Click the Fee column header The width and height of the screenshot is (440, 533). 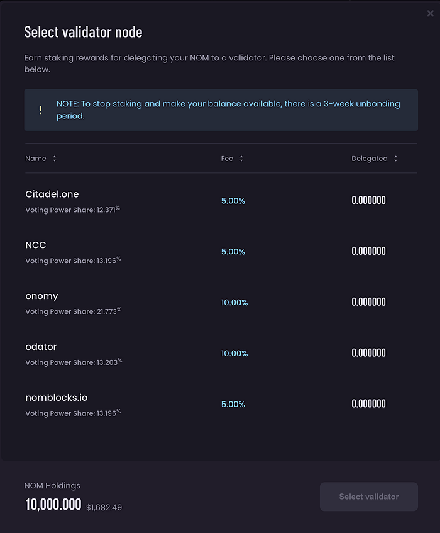pos(227,159)
